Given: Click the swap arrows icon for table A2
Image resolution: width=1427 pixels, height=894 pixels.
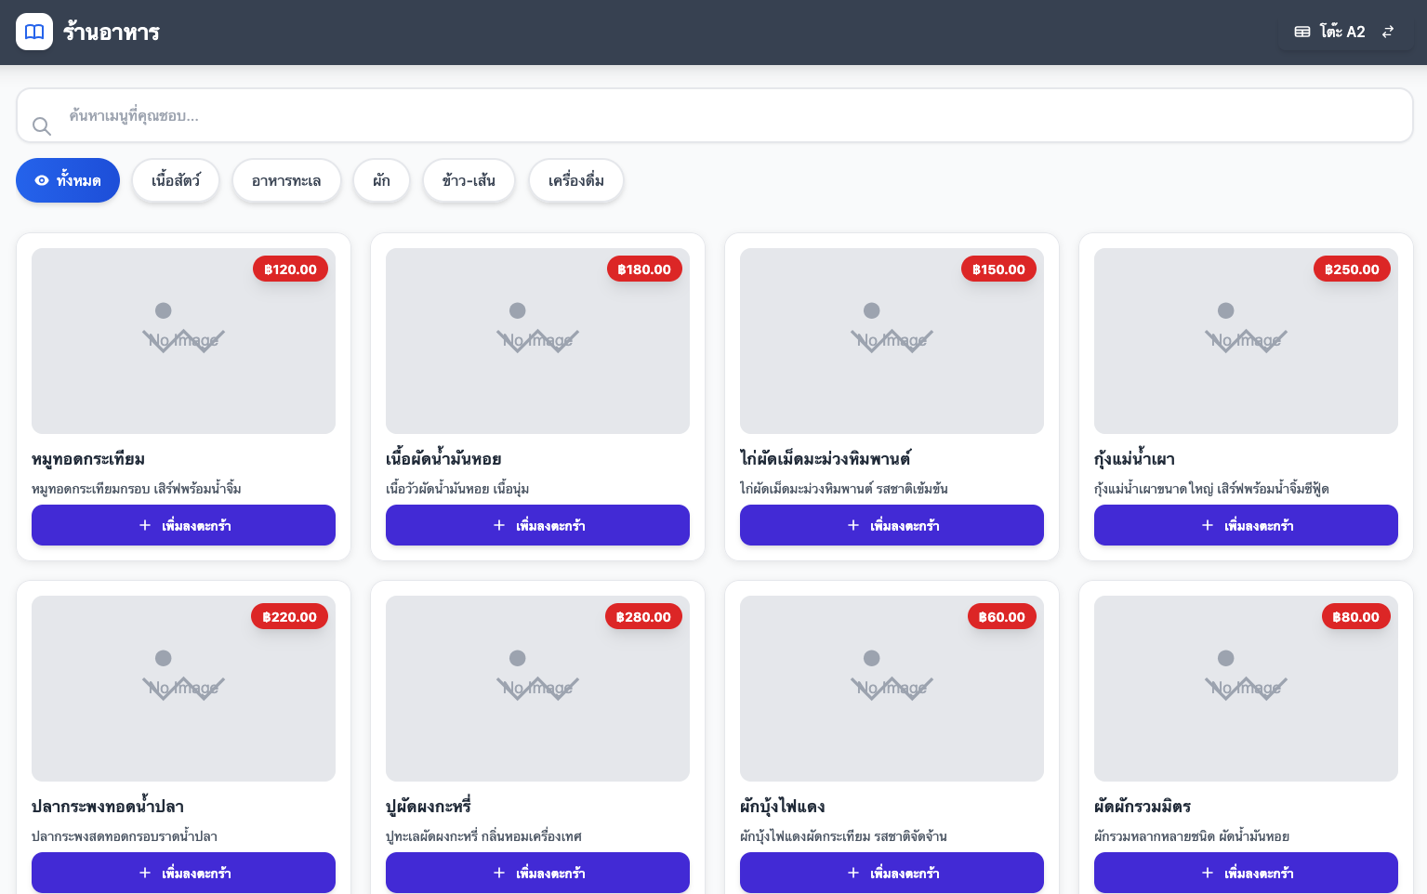Looking at the screenshot, I should tap(1388, 32).
